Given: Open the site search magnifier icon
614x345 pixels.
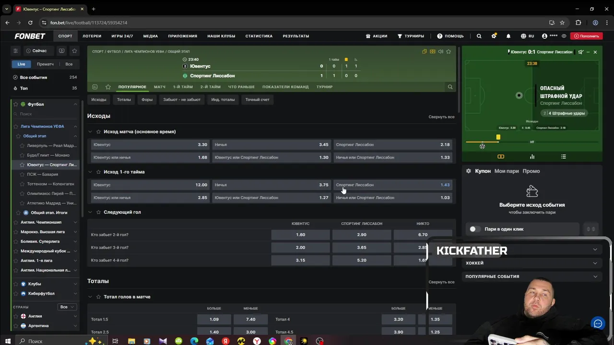Looking at the screenshot, I should (x=479, y=36).
